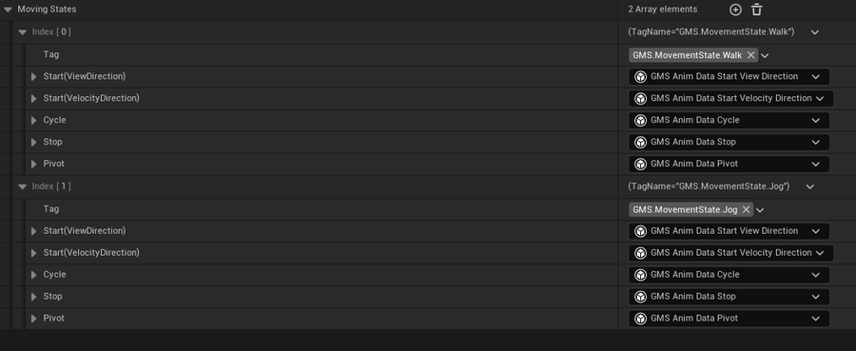The image size is (856, 351).
Task: Expand Walk Start(ViewDirection) property
Action: click(34, 76)
